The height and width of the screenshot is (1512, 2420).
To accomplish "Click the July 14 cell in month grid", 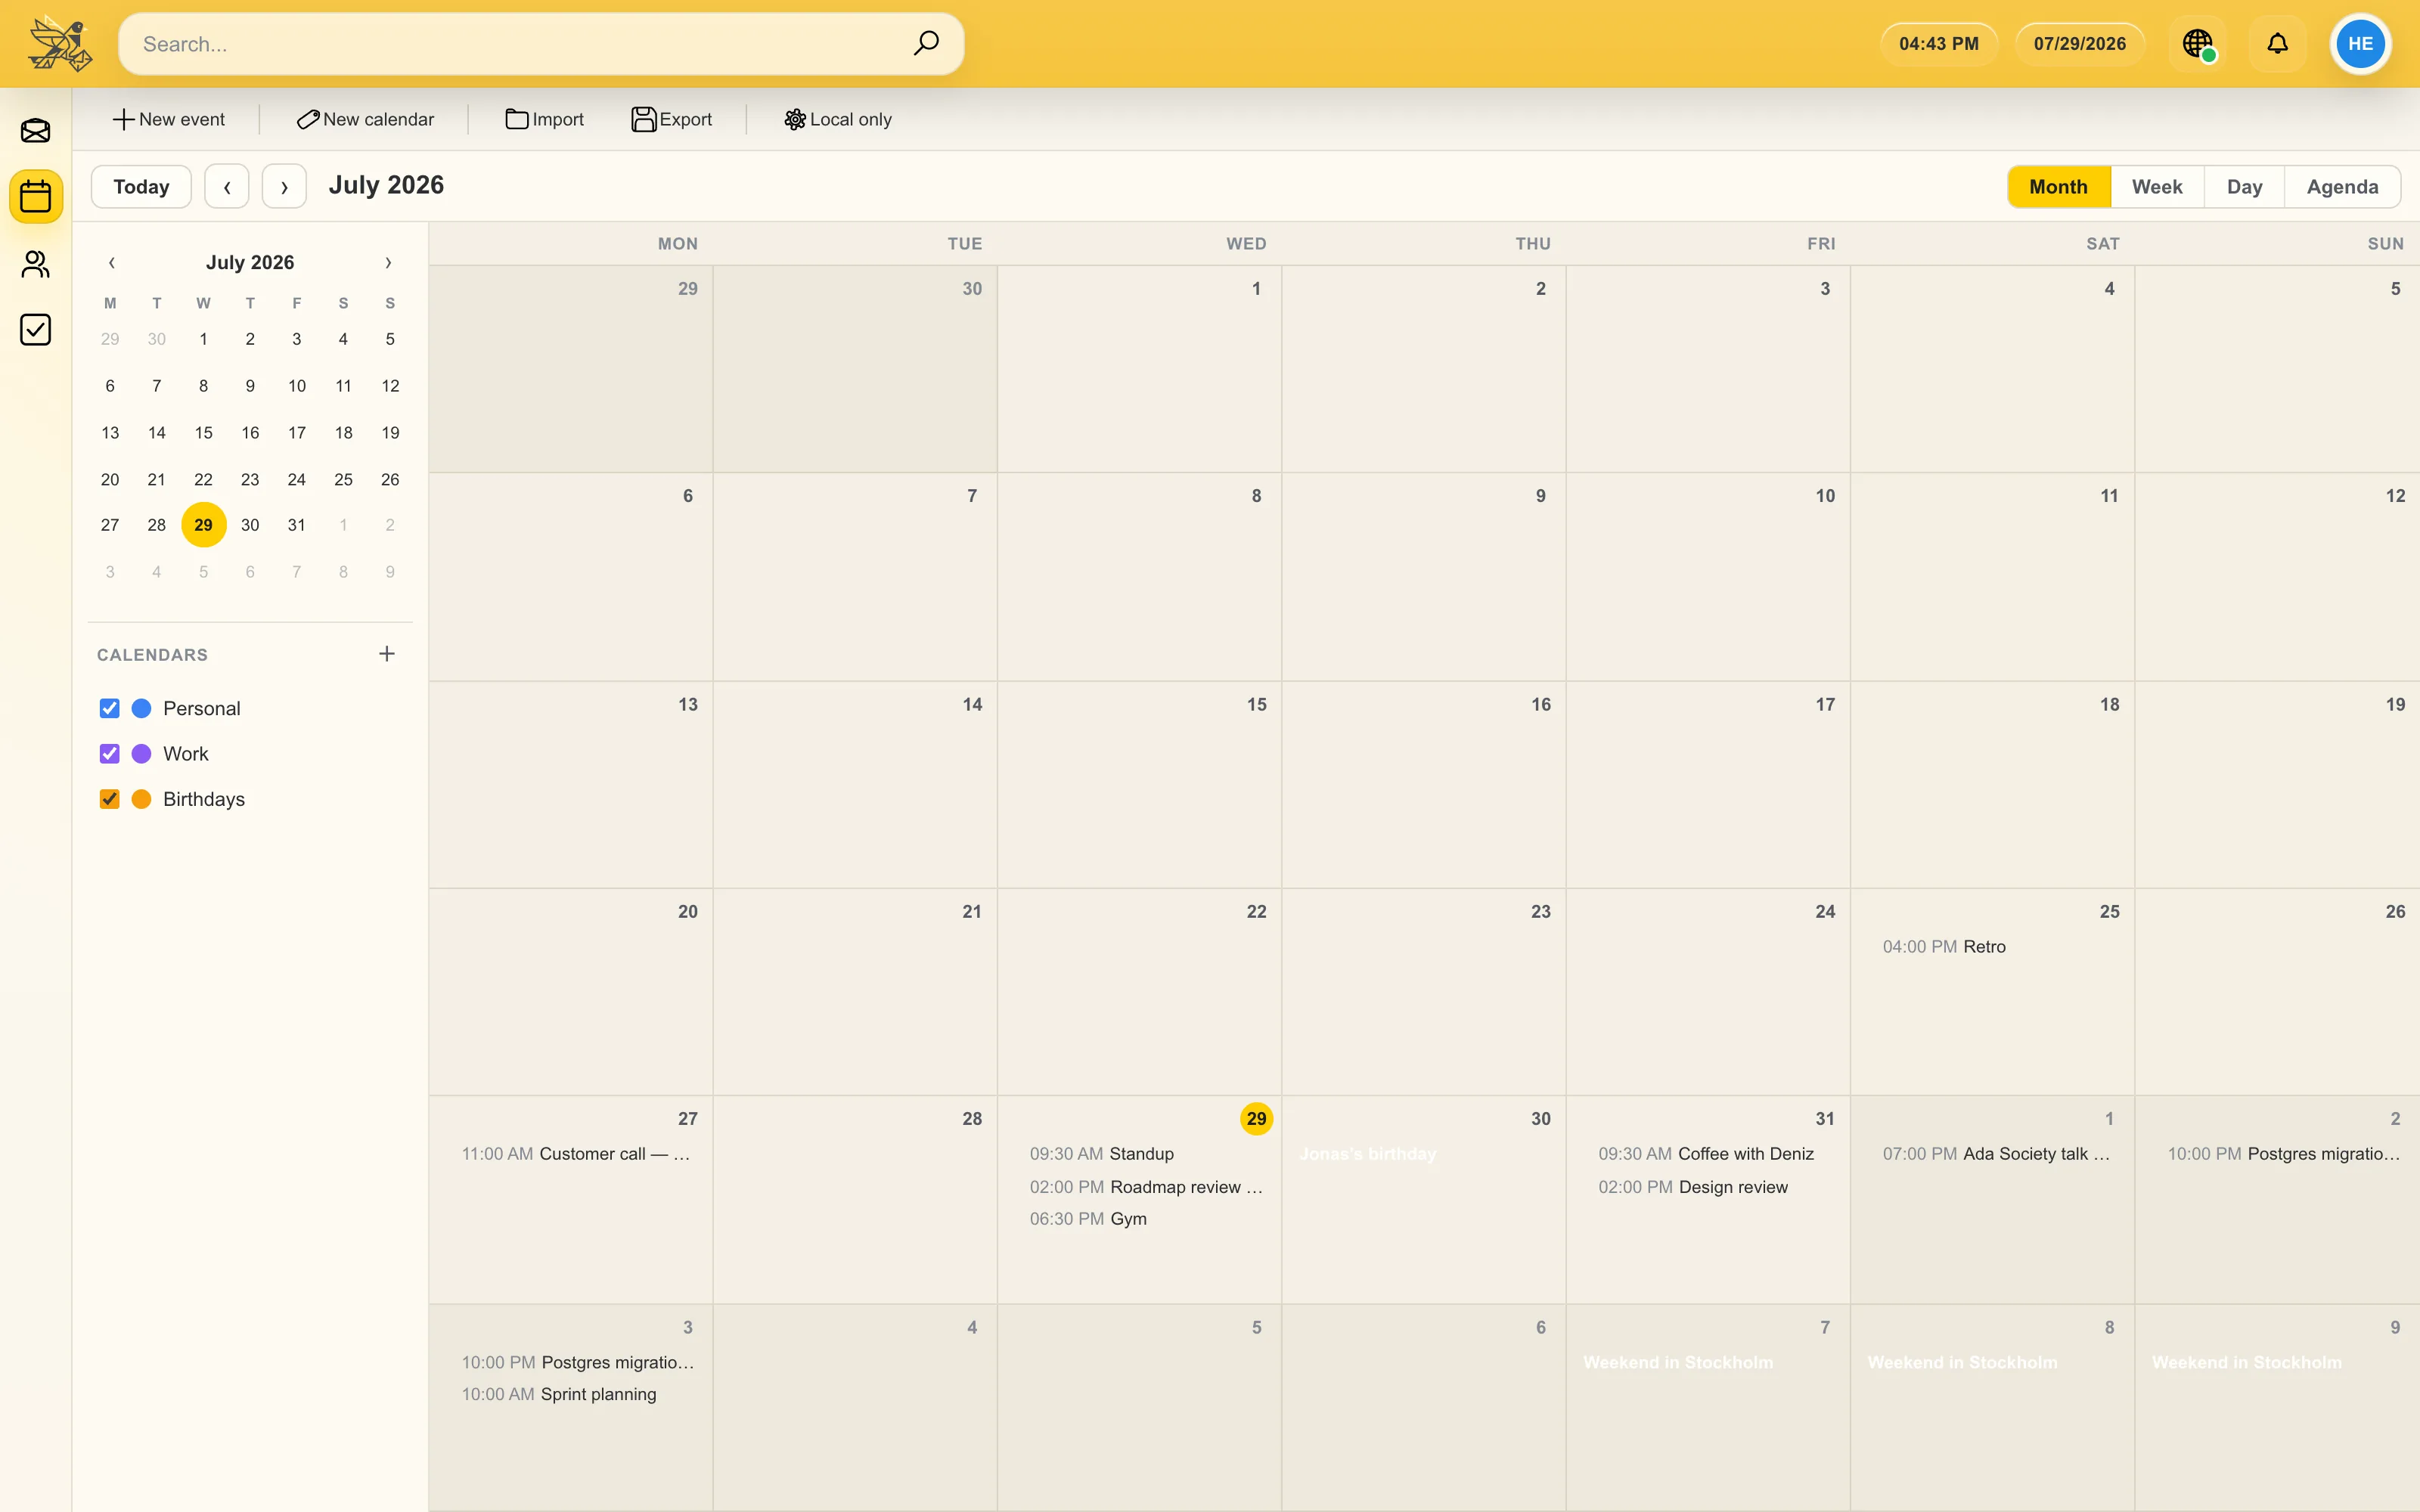I will click(x=855, y=785).
